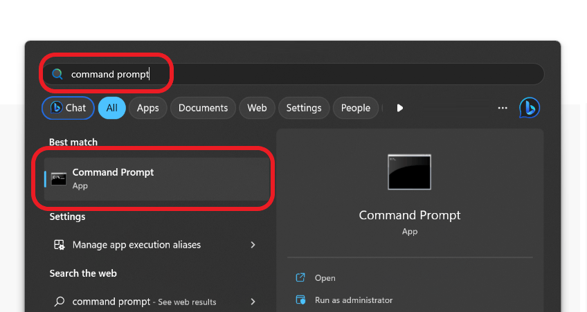Switch to the Settings filter tab

coord(304,108)
